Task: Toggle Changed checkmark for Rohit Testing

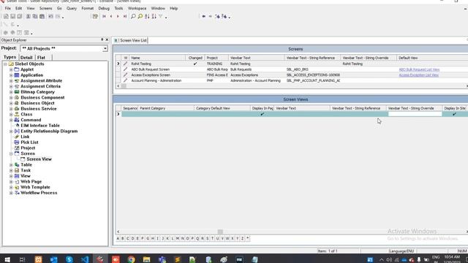Action: pyautogui.click(x=195, y=64)
